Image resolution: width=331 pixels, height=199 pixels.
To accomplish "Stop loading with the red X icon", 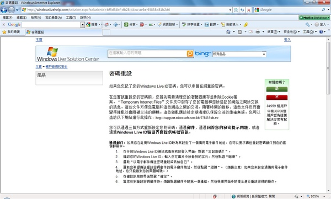I will (x=249, y=10).
